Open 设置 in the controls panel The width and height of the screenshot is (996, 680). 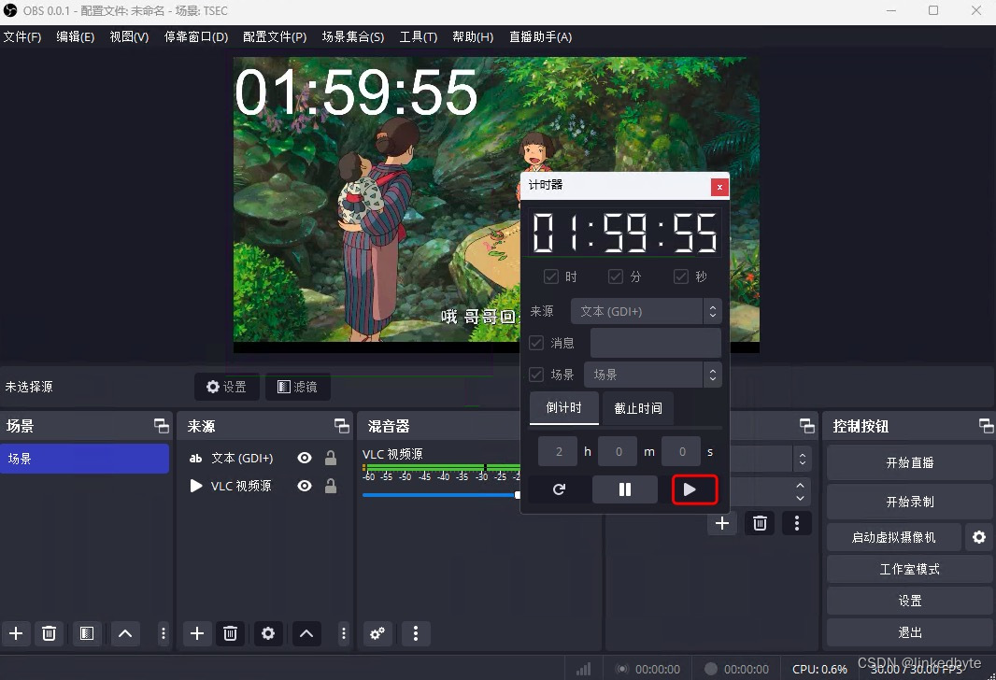(910, 601)
